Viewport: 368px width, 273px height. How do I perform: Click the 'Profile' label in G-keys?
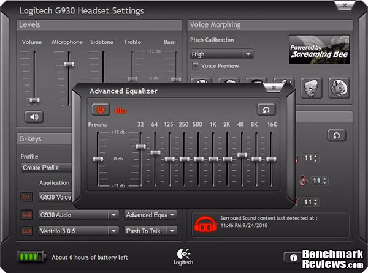29,157
